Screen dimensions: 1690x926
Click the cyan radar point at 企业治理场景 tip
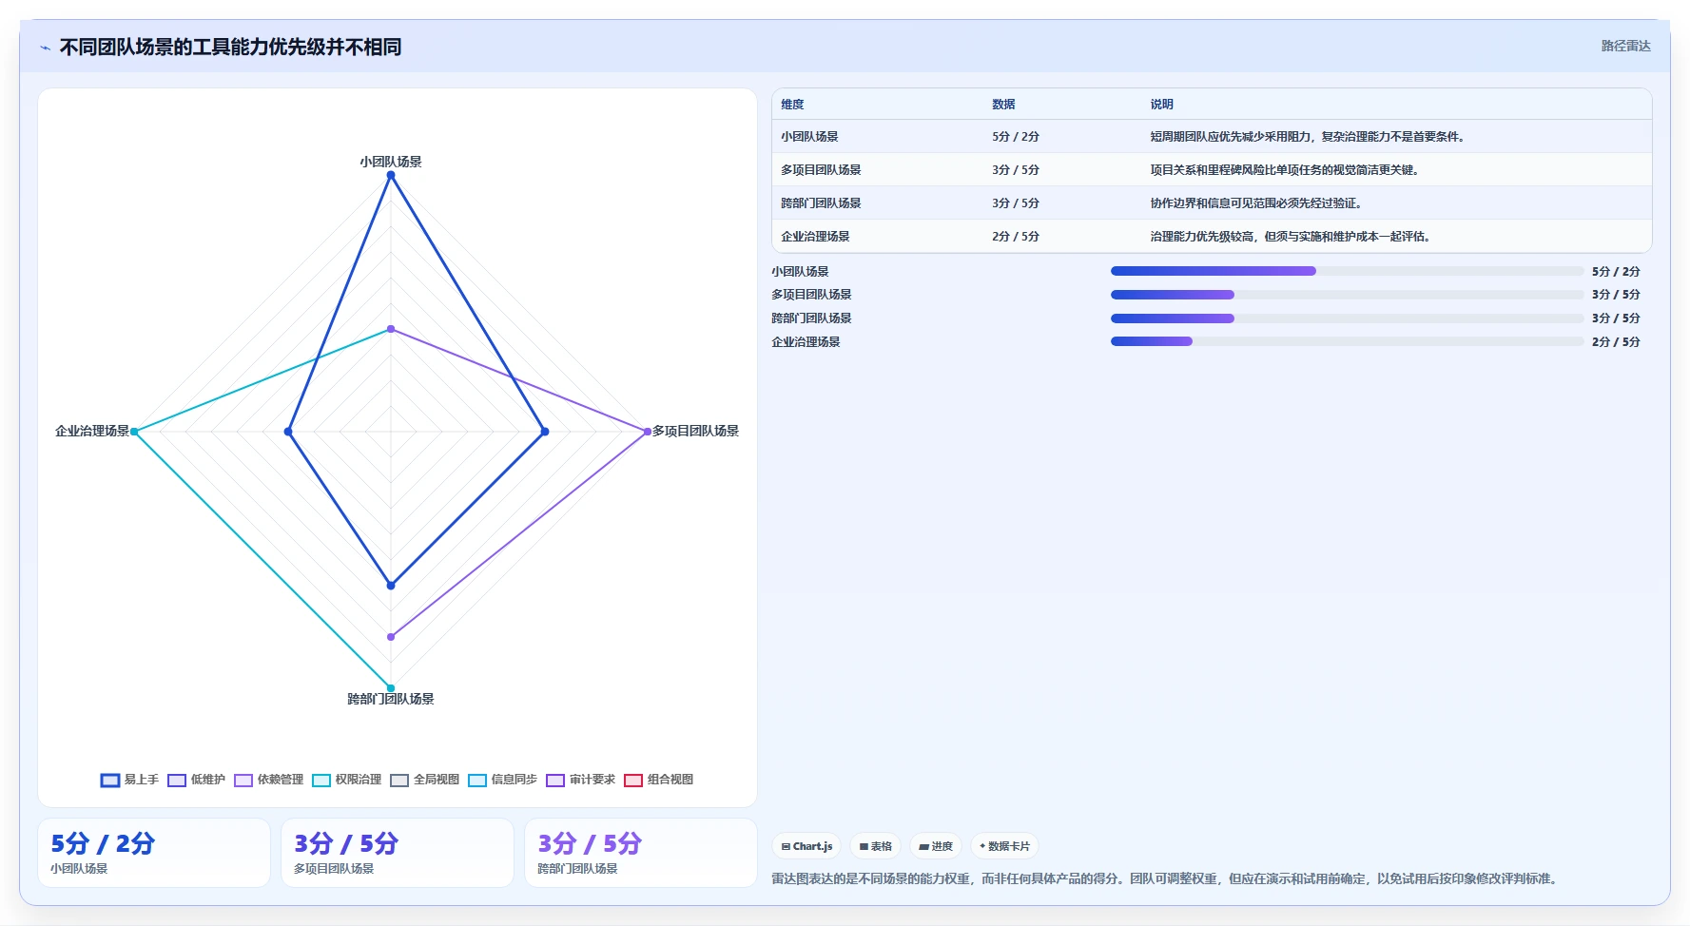(134, 432)
